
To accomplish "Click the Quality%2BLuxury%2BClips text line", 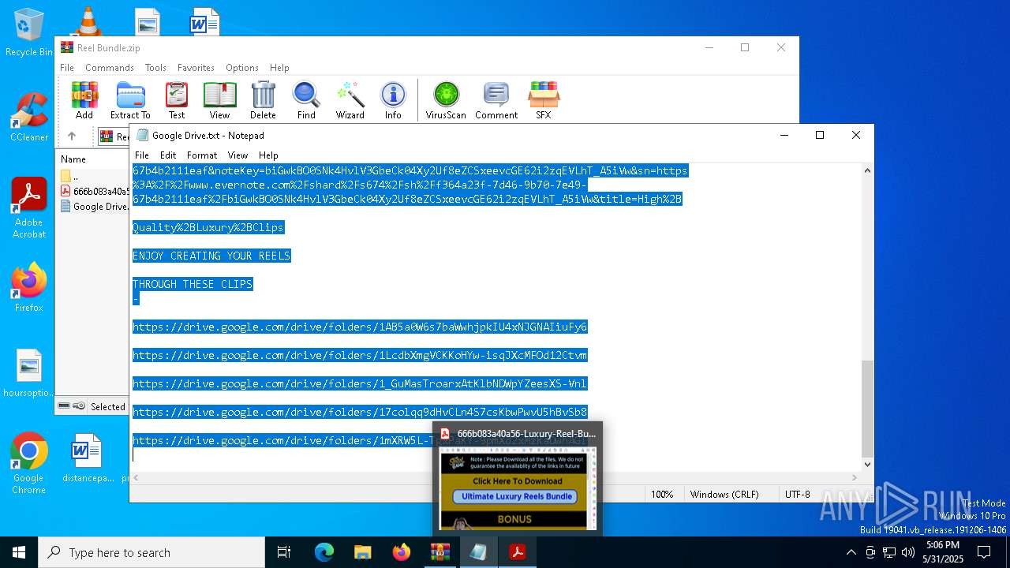I will [x=208, y=227].
